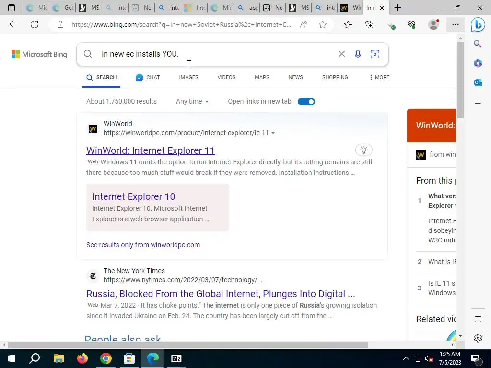Toggle Open links in new tab switch
This screenshot has width=491, height=368.
tap(306, 102)
